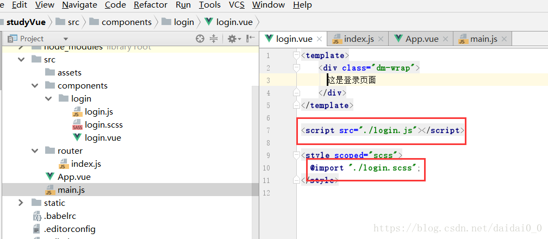Viewport: 548px width, 239px height.
Task: Click login.vue breadcrumb in navigation bar
Action: tap(229, 22)
